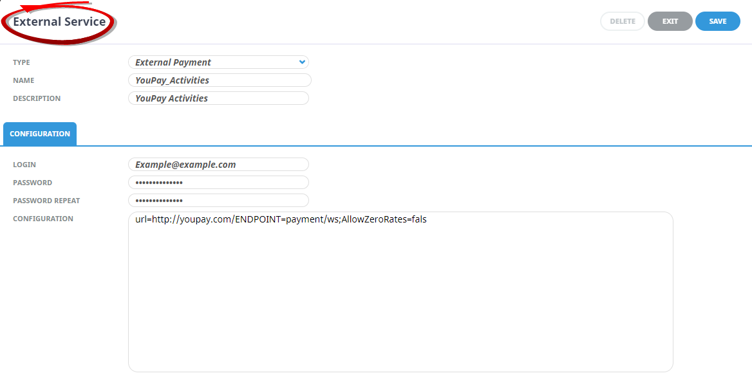Focus the PASSWORD REPEAT input field
Viewport: 752px width, 389px height.
click(x=218, y=201)
